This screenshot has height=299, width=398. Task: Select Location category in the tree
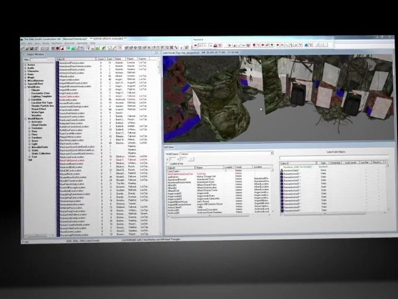[x=36, y=99]
